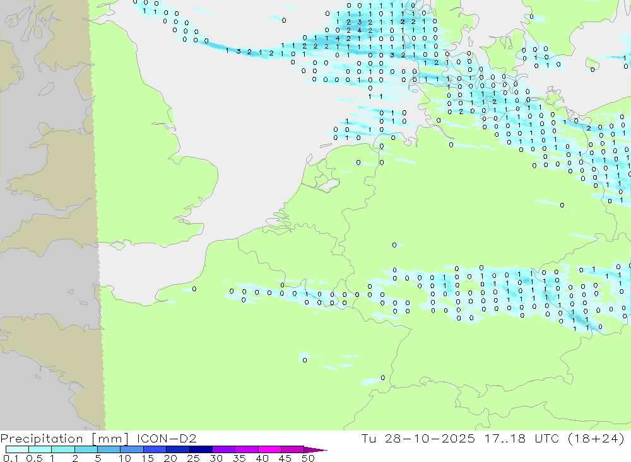
Task: Click the '0.1' legend scale value
Action: click(x=11, y=458)
